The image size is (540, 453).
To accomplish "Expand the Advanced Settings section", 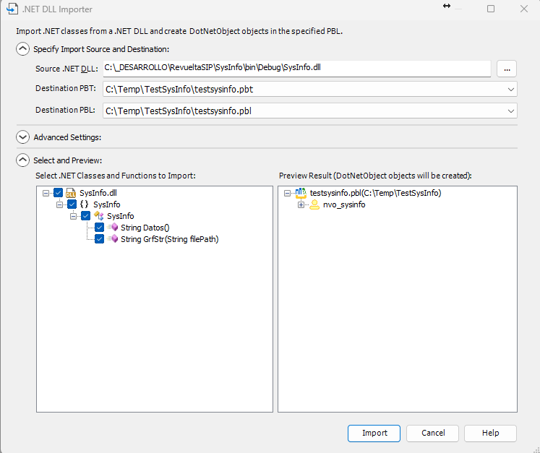I will [x=22, y=137].
